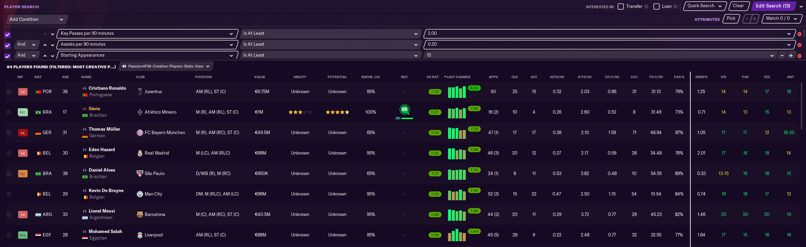Sort by the CH C/90 column header

click(x=612, y=77)
